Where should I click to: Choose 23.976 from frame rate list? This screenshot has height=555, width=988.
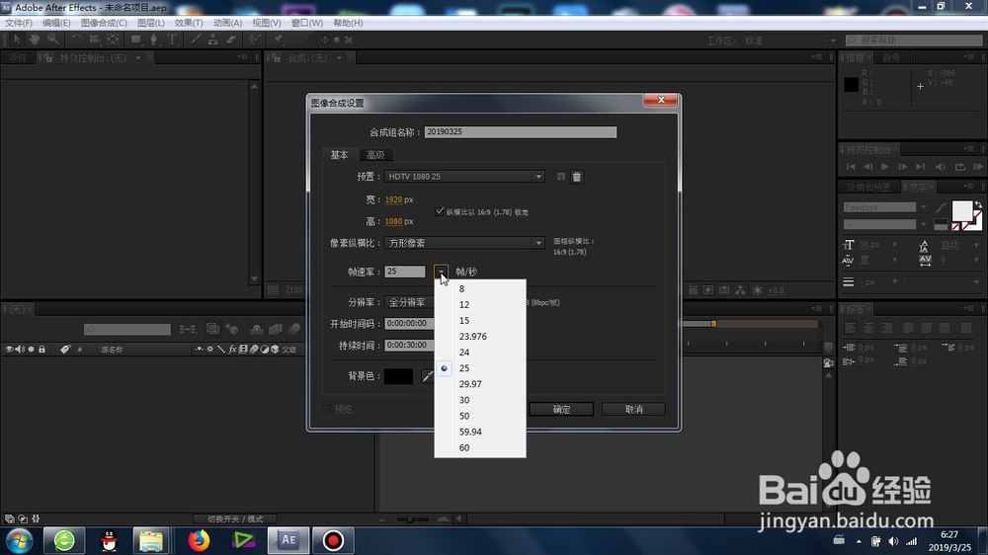point(480,337)
